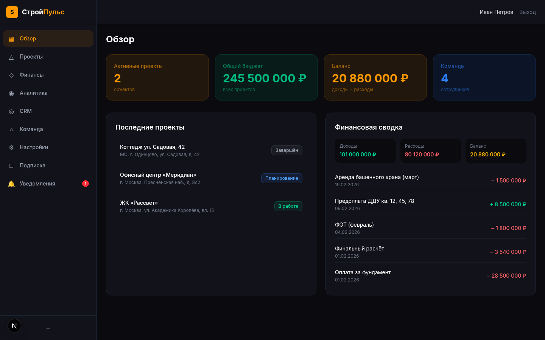Image resolution: width=545 pixels, height=340 pixels.
Task: Click the CRM target icon
Action: (11, 111)
